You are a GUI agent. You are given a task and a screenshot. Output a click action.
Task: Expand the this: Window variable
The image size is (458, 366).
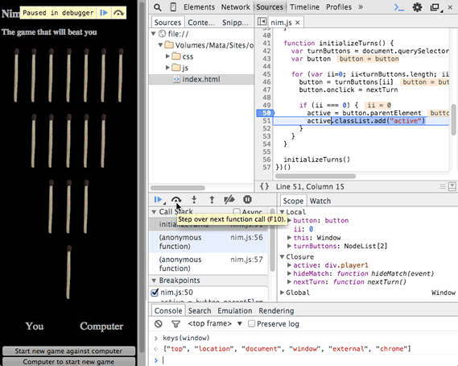tap(289, 238)
